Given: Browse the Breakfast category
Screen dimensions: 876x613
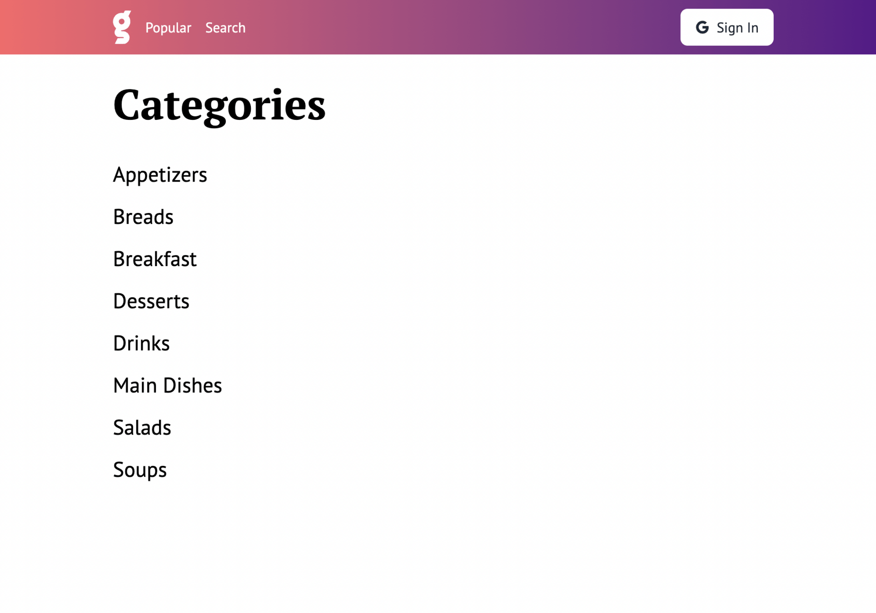Looking at the screenshot, I should click(154, 259).
